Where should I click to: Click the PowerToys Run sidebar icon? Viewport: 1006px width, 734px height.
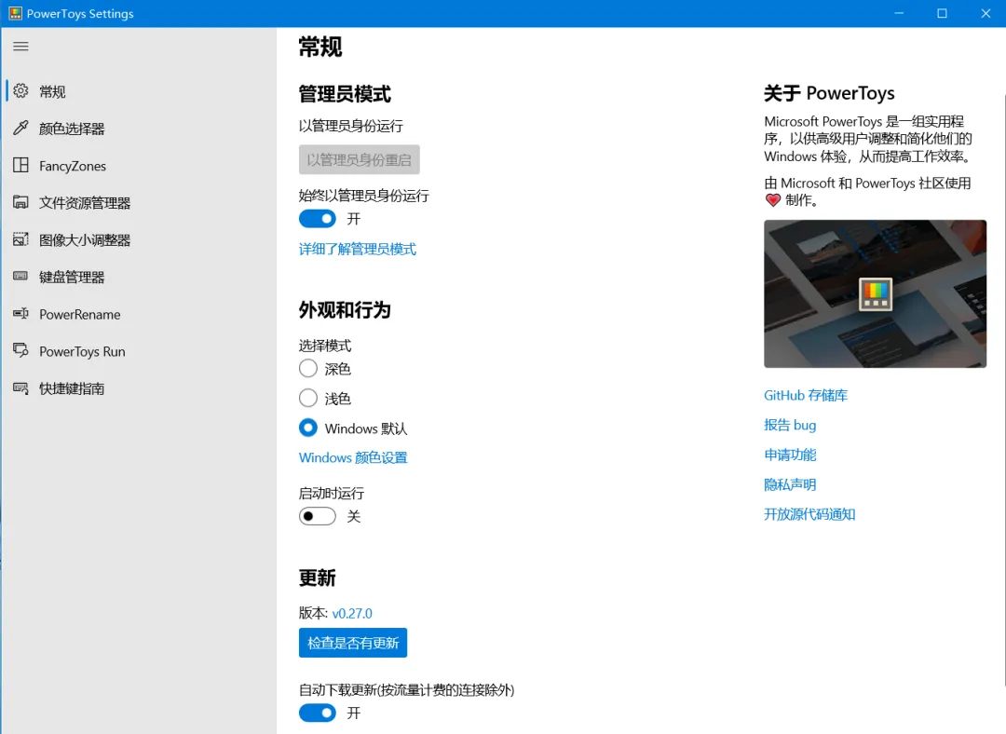point(20,350)
